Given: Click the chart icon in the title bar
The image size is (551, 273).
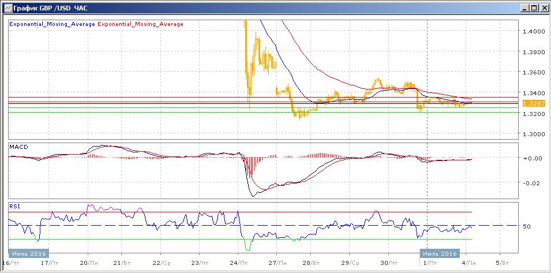Looking at the screenshot, I should click(6, 8).
